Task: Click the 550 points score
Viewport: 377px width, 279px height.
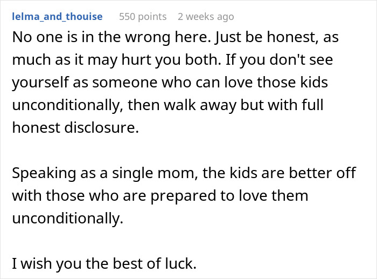Action: (142, 17)
